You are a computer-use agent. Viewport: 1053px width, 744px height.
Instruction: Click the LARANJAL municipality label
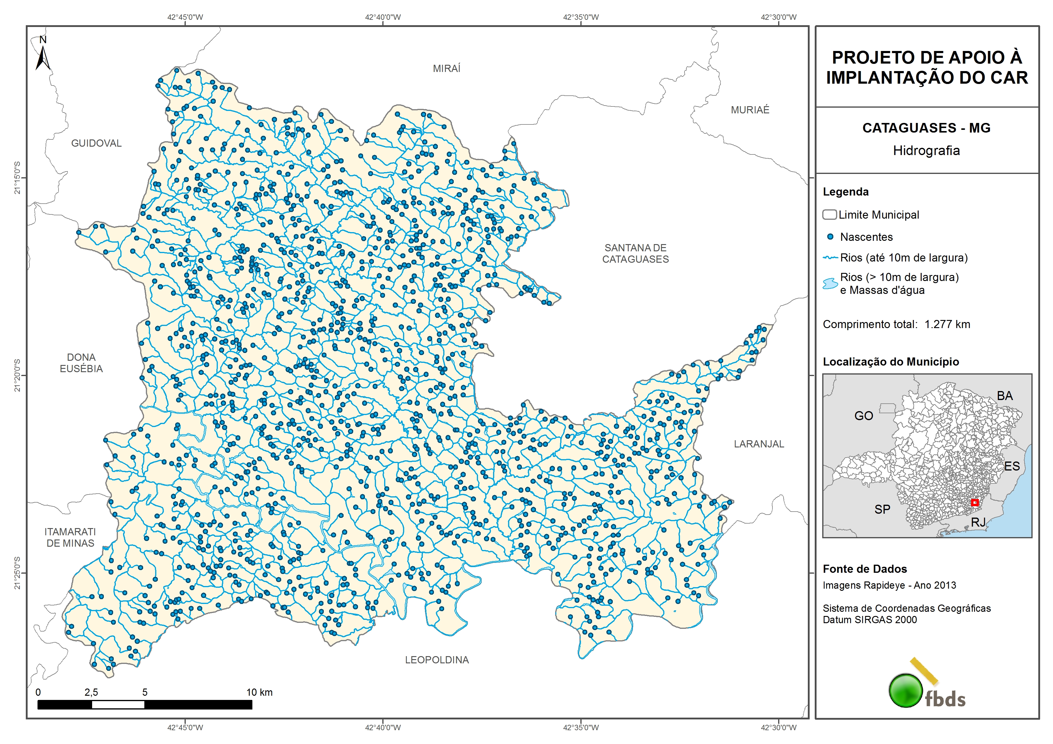click(759, 444)
